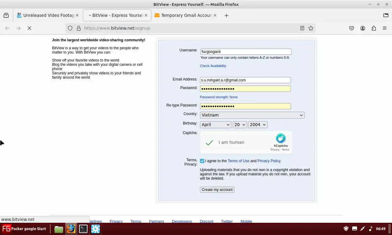Open the file manager from the taskbar
This screenshot has height=235, width=392.
[x=59, y=229]
